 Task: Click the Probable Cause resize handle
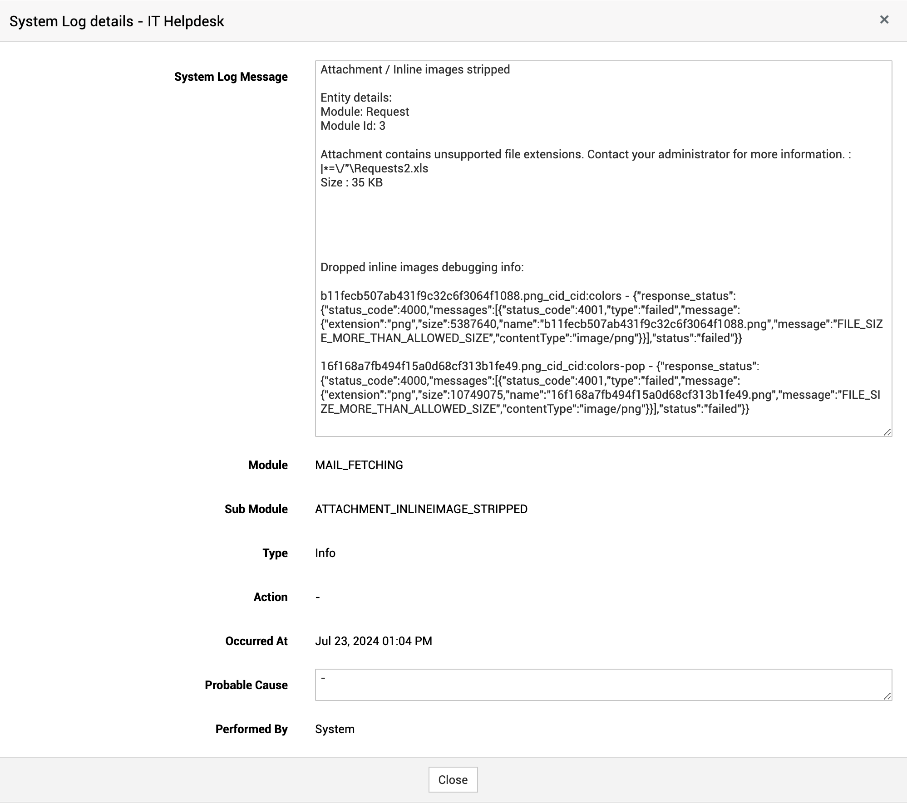[887, 696]
